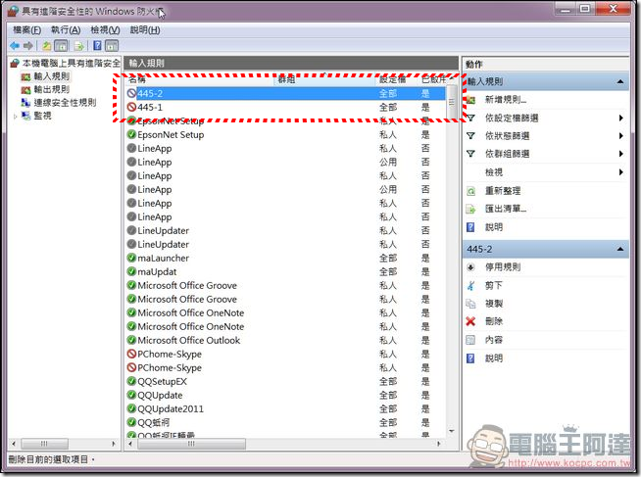Click the Show/Hide console tree icon
This screenshot has height=477, width=641.
[61, 46]
